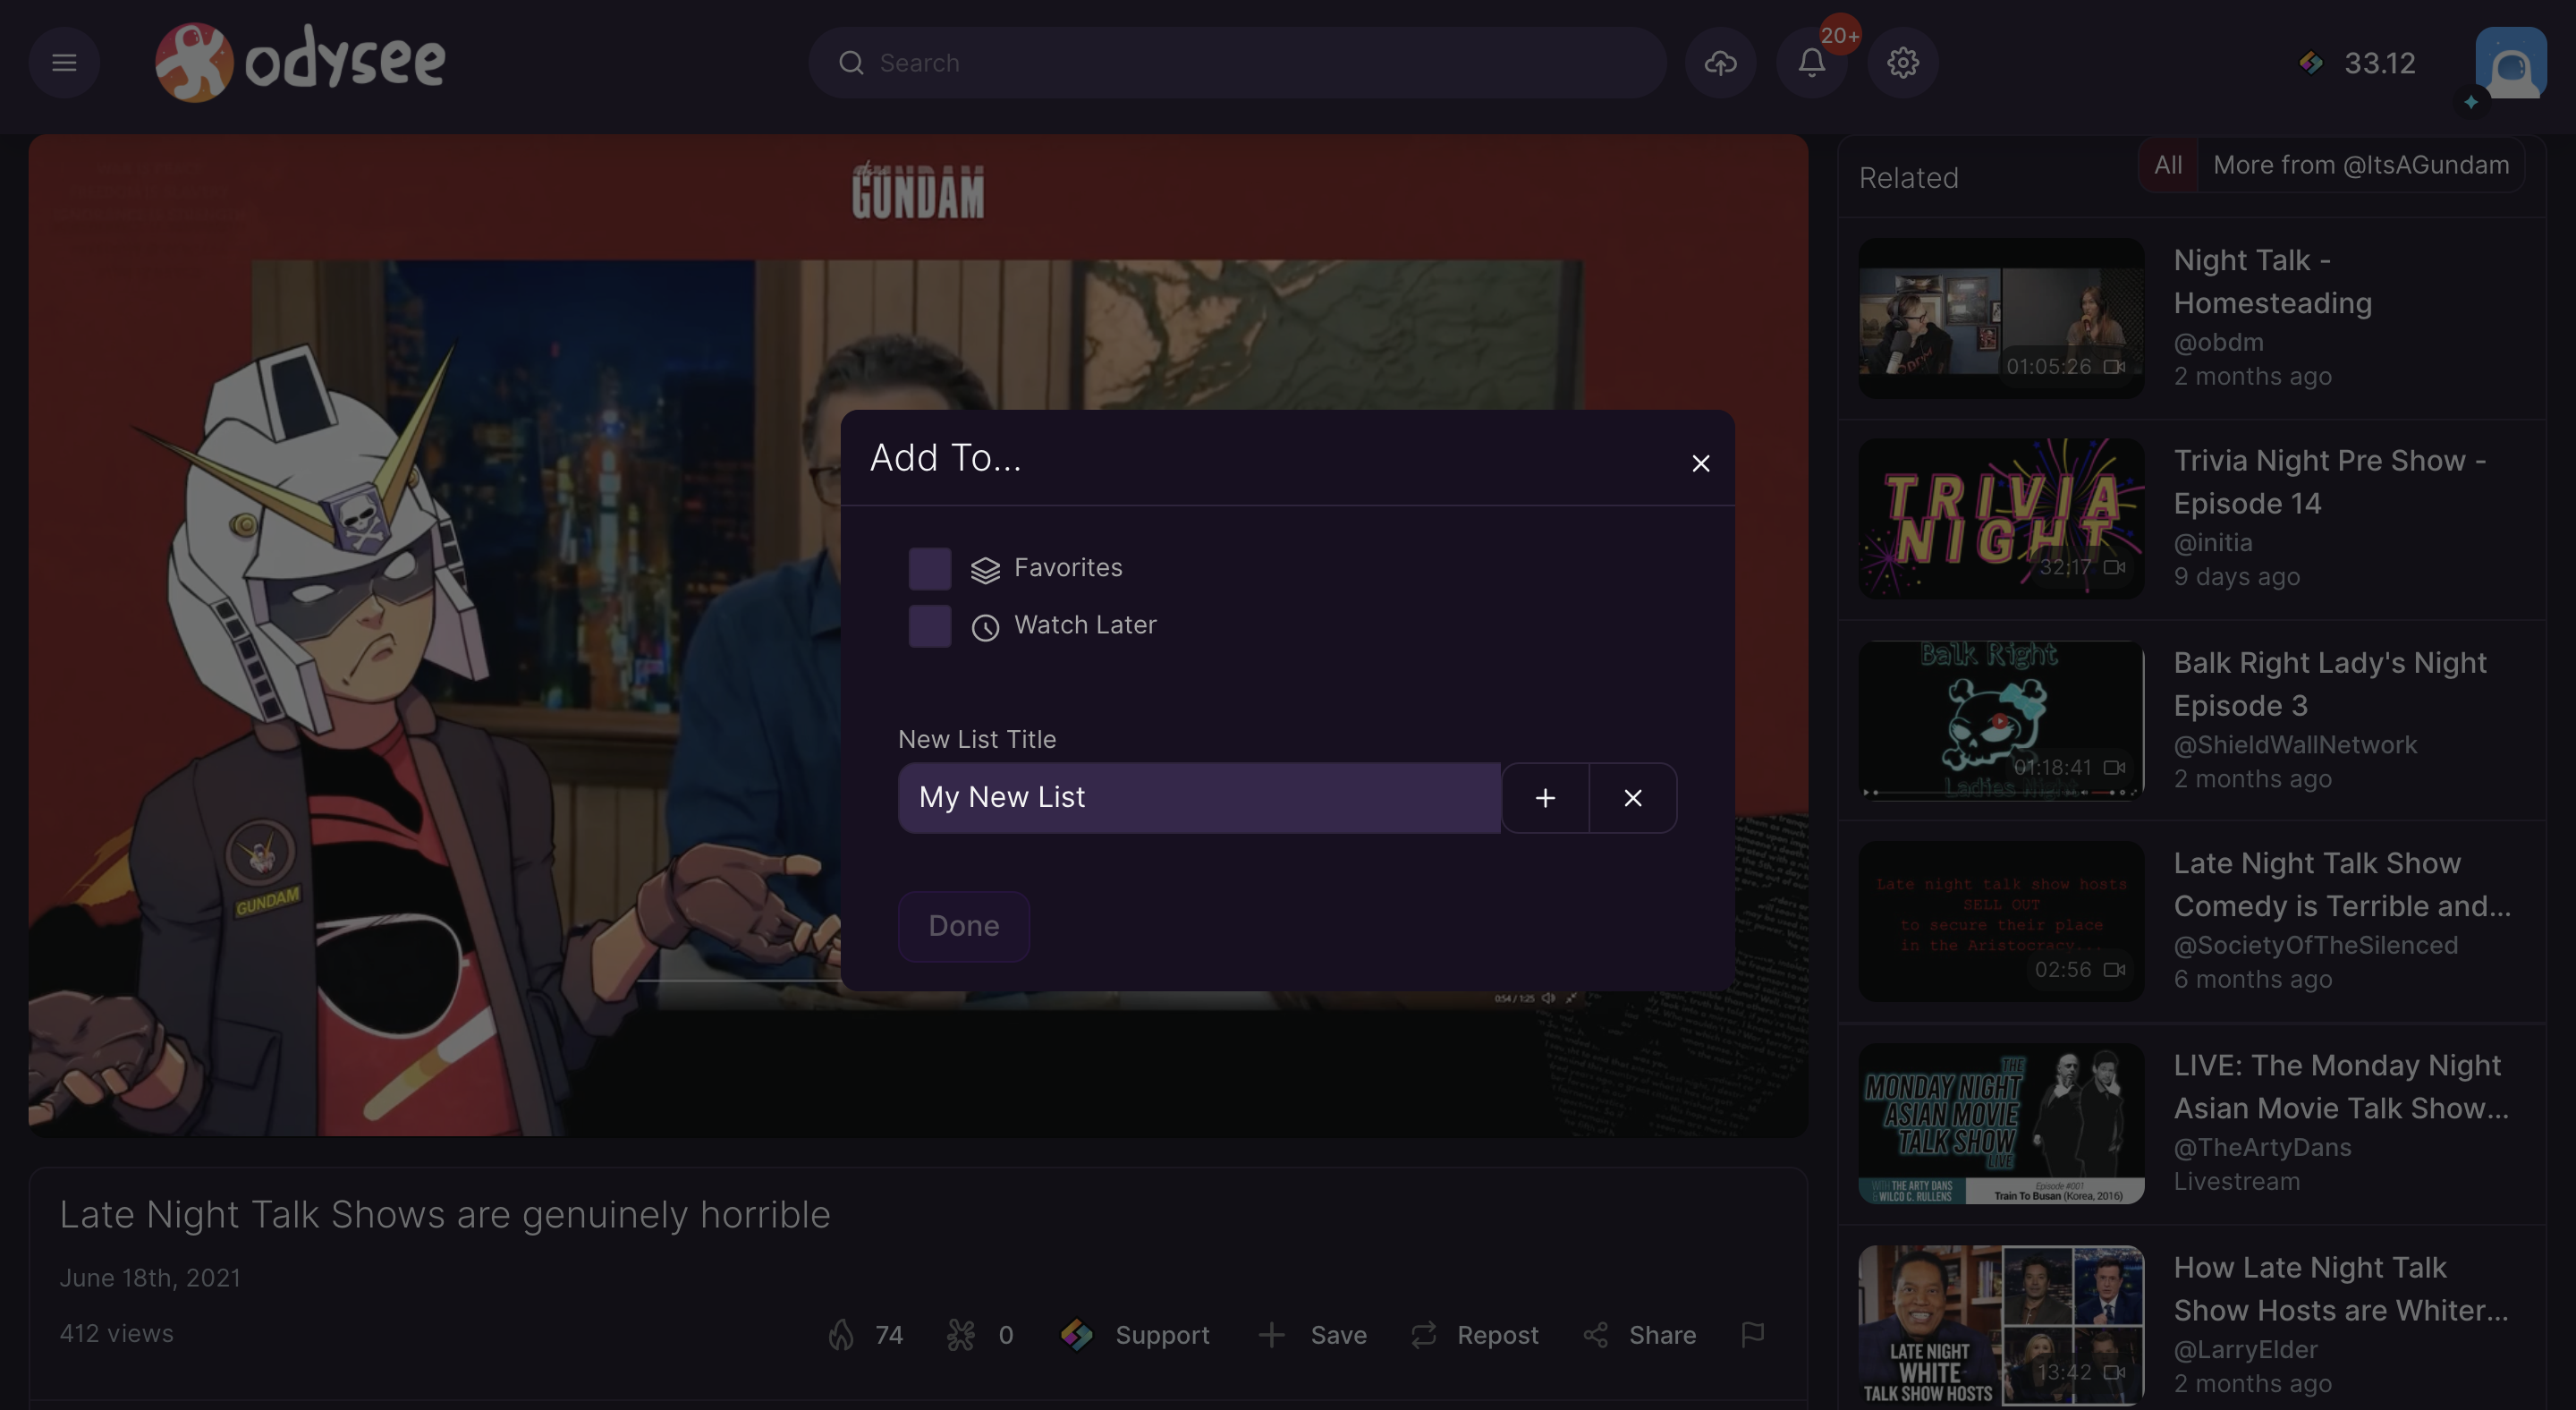Click the Share button

pos(1639,1335)
